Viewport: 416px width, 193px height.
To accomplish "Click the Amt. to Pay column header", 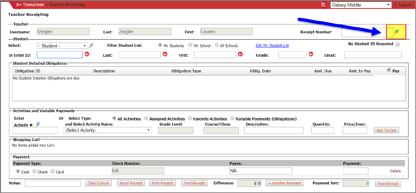I will click(x=360, y=71).
